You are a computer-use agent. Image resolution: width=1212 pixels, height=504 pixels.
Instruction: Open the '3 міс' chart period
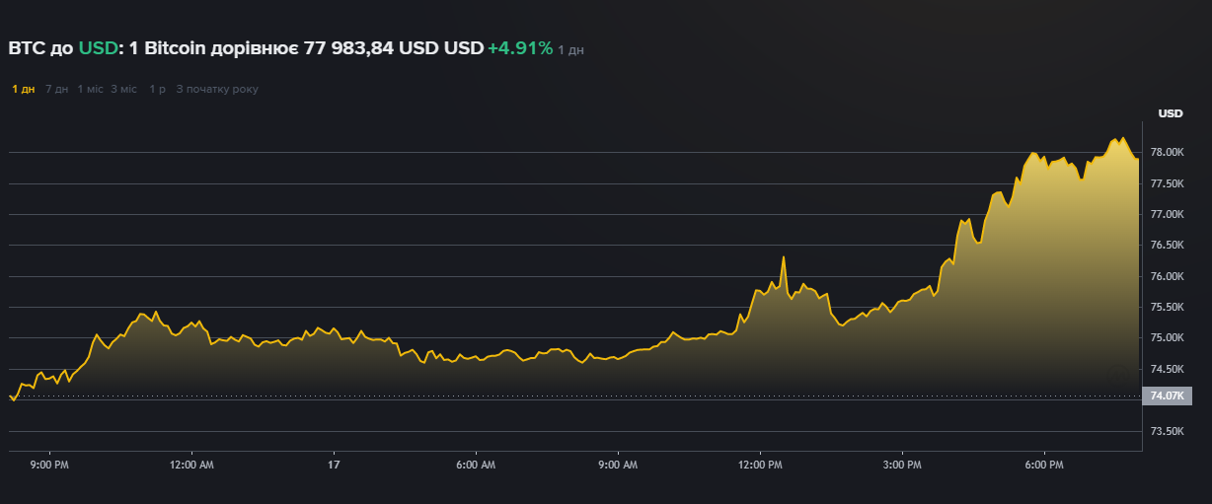pos(123,90)
